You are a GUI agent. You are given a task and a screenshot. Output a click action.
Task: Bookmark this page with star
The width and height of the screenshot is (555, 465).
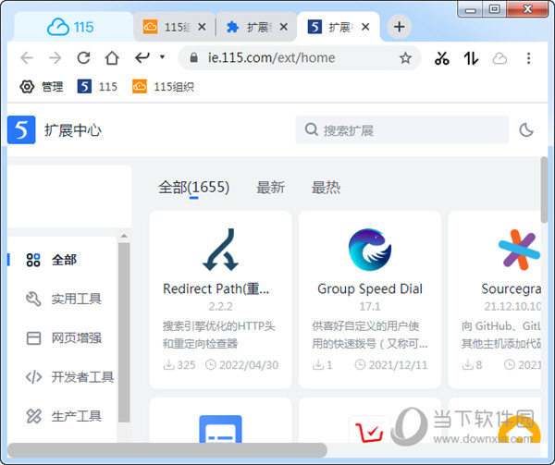click(405, 58)
